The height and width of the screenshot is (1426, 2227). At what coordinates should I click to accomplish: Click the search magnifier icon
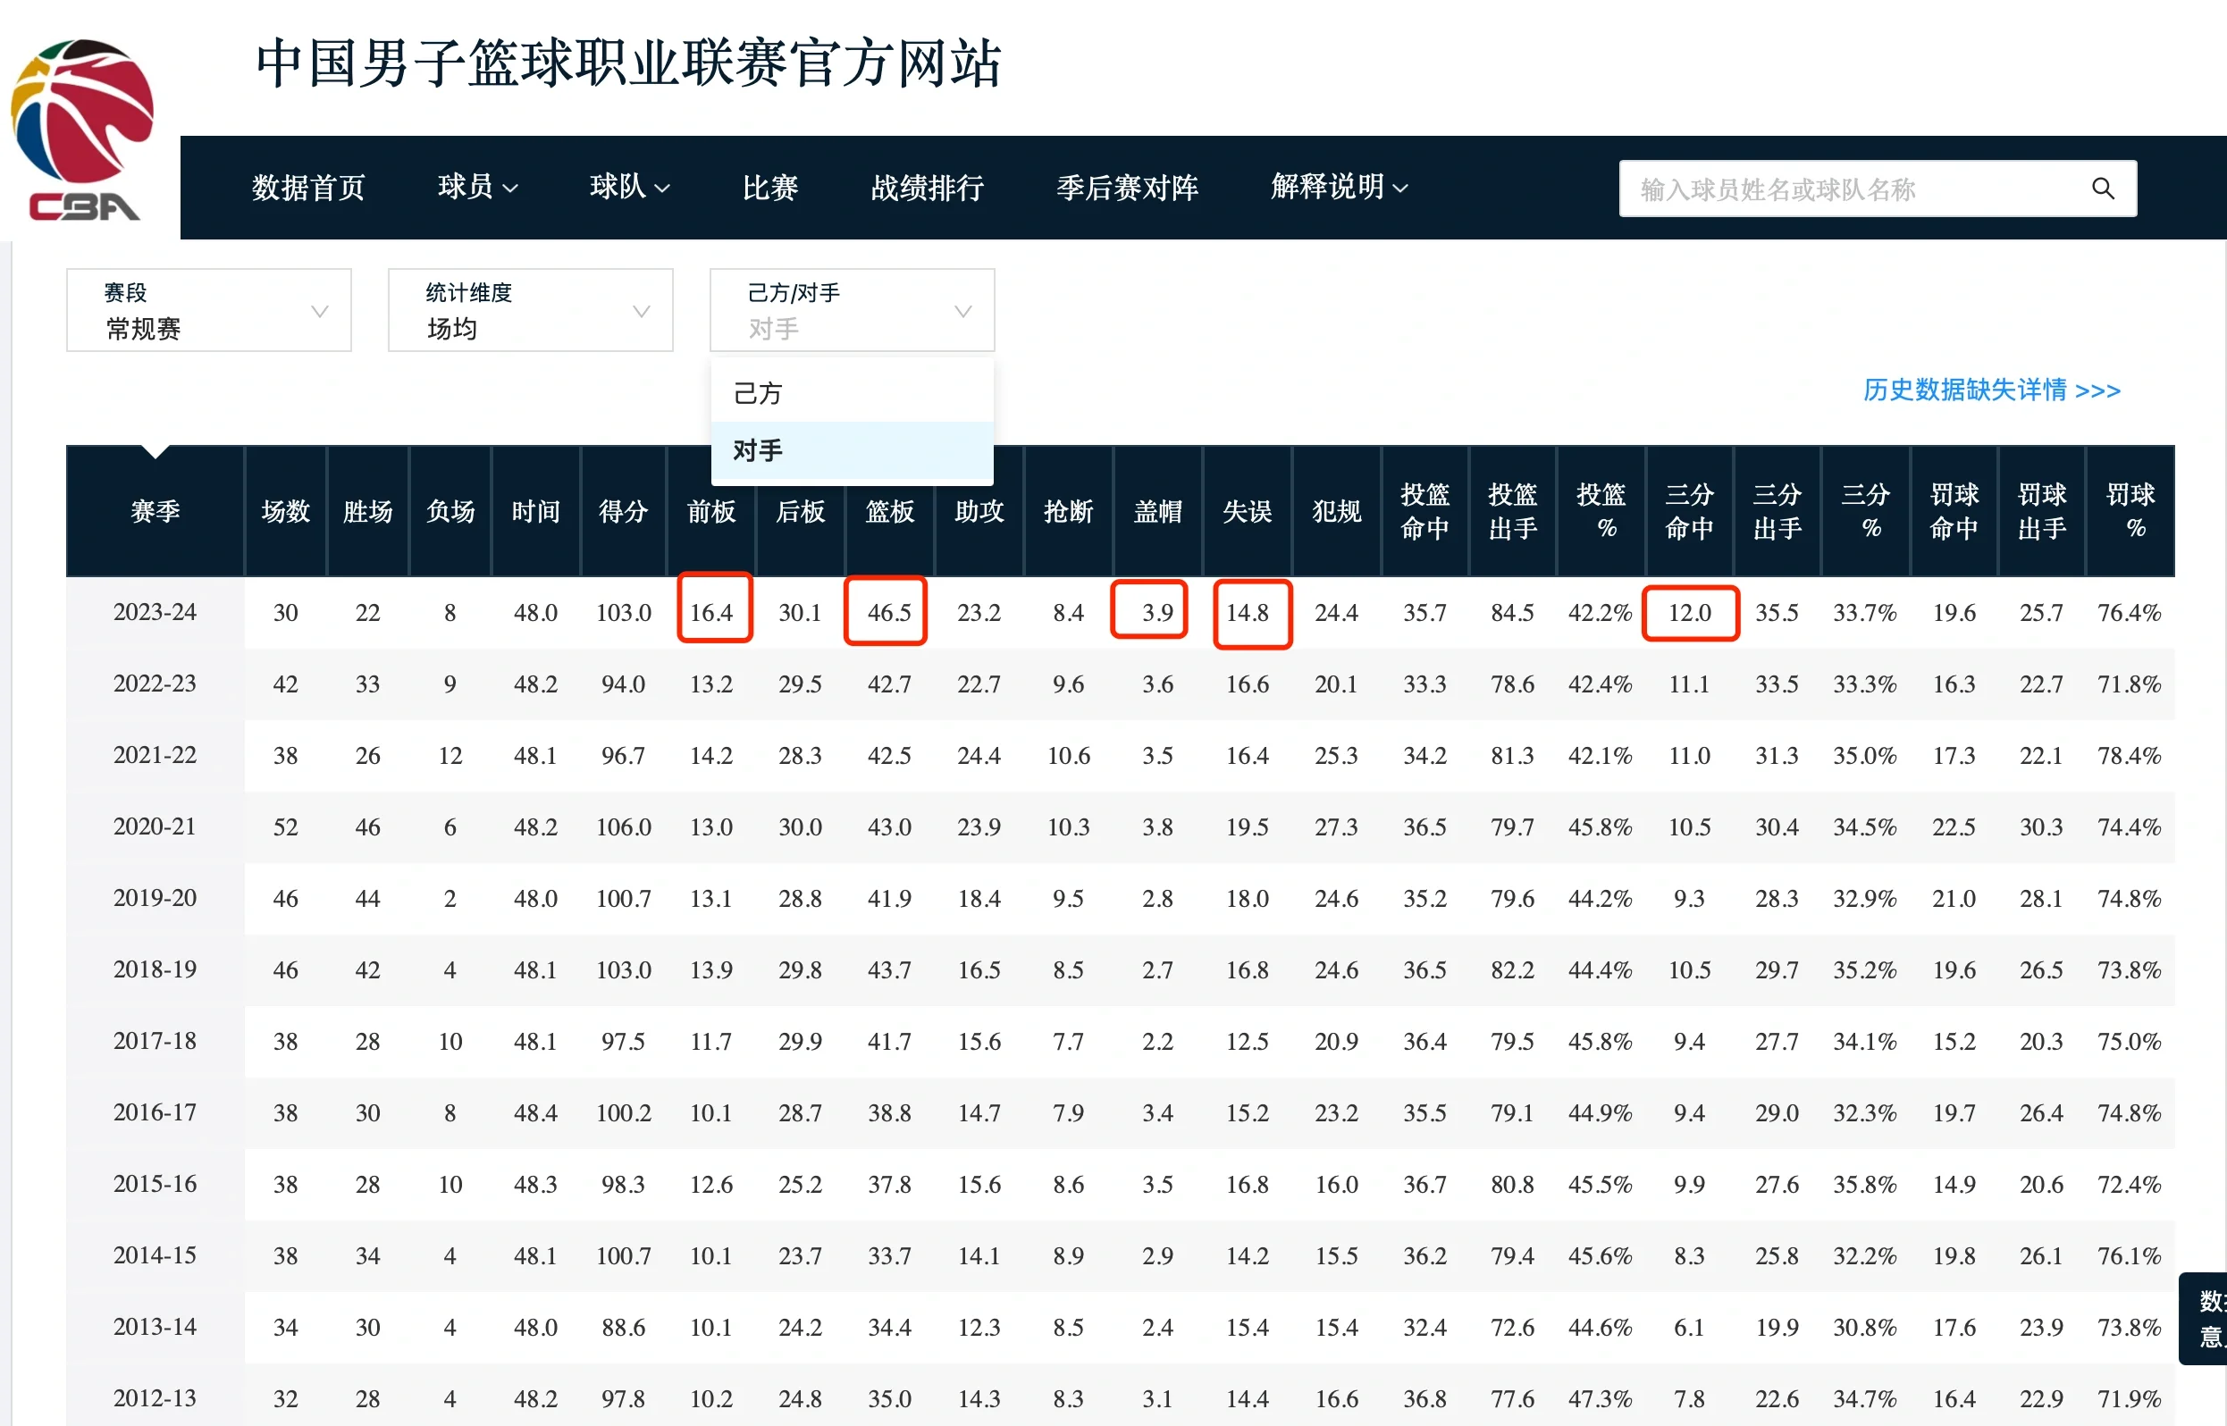coord(2102,188)
